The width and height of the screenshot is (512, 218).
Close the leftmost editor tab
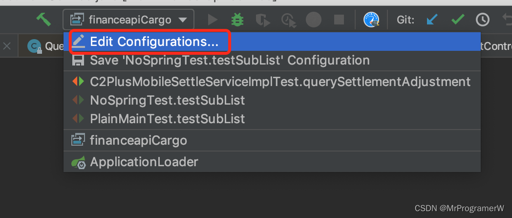pos(6,46)
